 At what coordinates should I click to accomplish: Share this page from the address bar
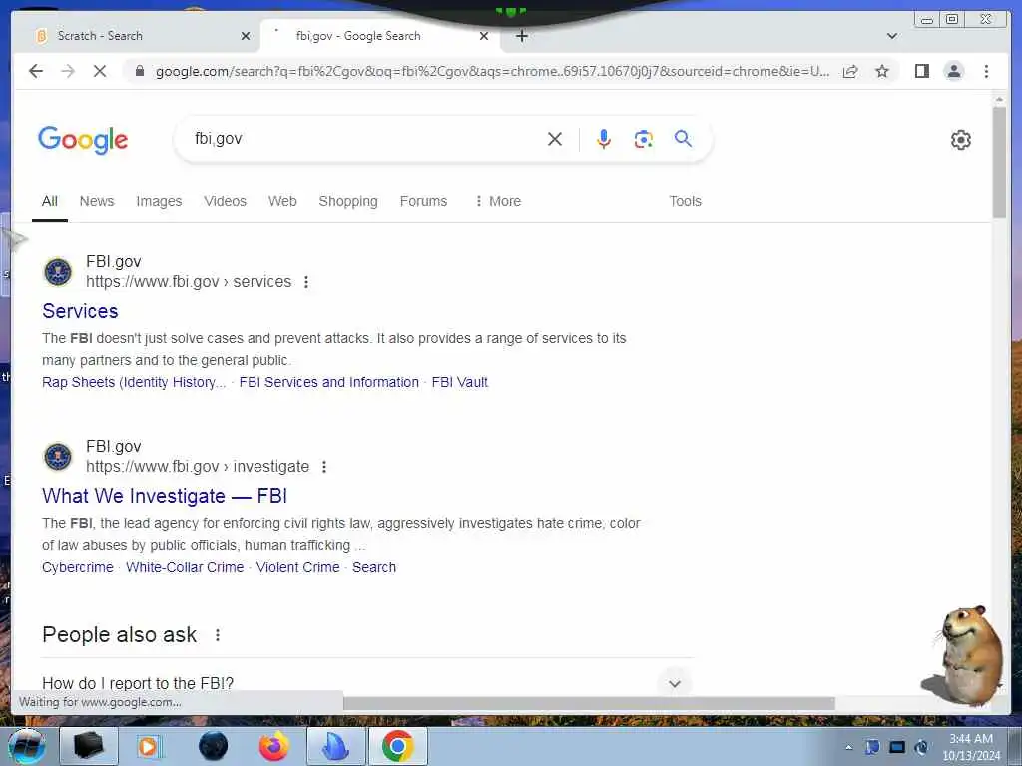tap(850, 71)
